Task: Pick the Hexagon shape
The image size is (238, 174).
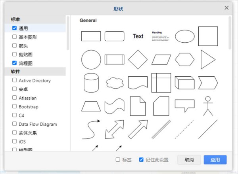Action: (x=184, y=59)
